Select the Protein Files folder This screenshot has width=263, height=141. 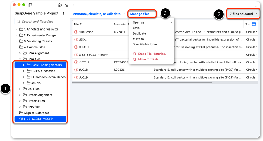coord(36,101)
